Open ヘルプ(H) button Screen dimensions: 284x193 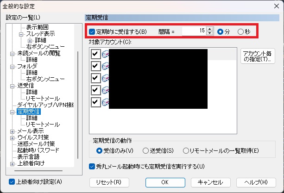[x=256, y=182]
